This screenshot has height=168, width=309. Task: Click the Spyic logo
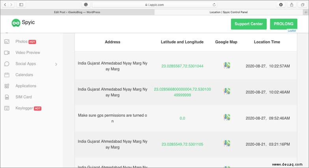click(23, 23)
